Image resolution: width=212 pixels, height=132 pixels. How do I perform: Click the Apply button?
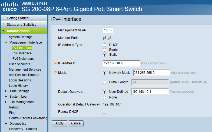click(59, 123)
